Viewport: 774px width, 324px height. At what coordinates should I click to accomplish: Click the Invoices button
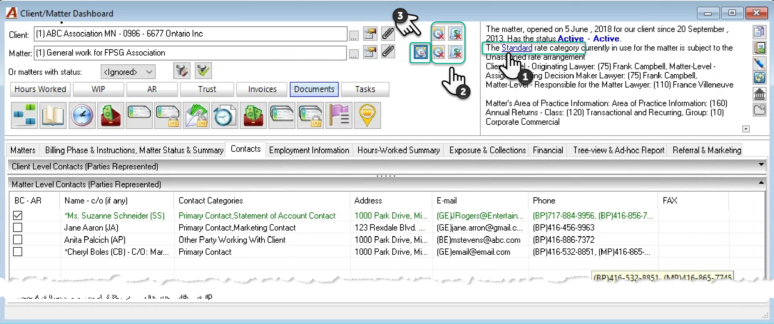click(262, 89)
